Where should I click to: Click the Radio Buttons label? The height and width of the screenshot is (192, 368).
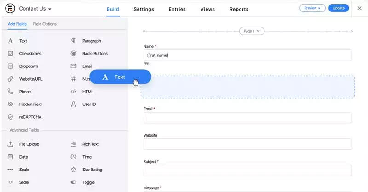[95, 54]
